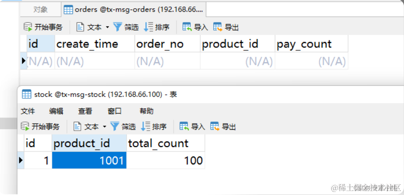404x195 pixels.
Task: Select the (N/A) cell under create_time
Action: pyautogui.click(x=95, y=61)
